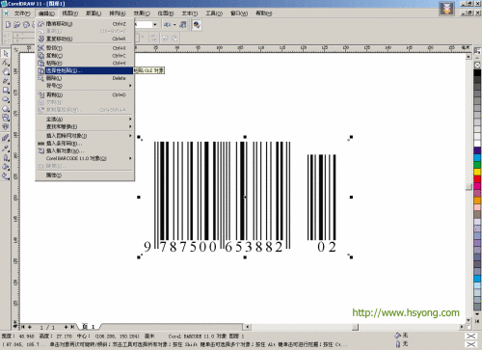This screenshot has width=482, height=350.
Task: Click the horizontal scrollbar thumb
Action: point(355,327)
